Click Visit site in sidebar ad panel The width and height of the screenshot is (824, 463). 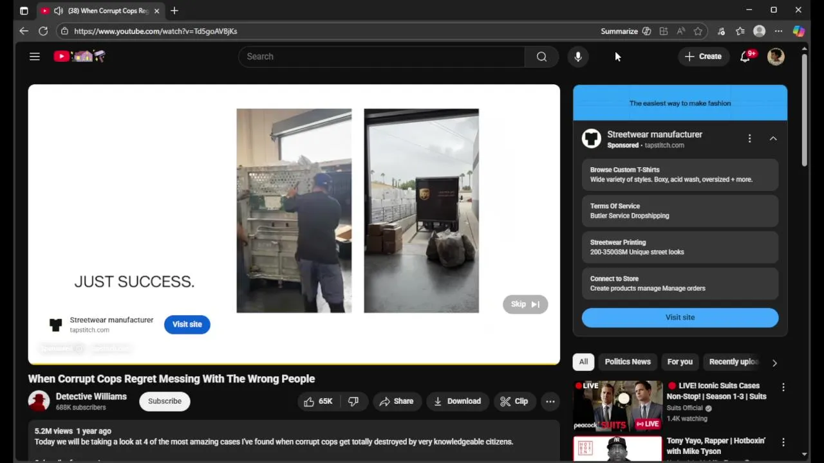(x=680, y=317)
